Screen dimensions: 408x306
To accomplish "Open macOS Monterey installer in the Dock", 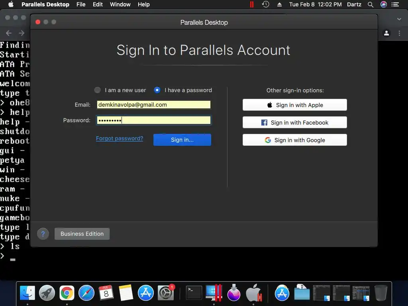I will point(233,293).
